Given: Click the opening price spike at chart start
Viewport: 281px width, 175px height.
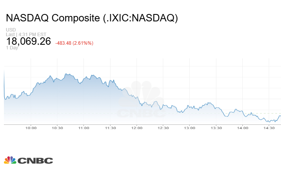Looking at the screenshot, I should coord(4,74).
